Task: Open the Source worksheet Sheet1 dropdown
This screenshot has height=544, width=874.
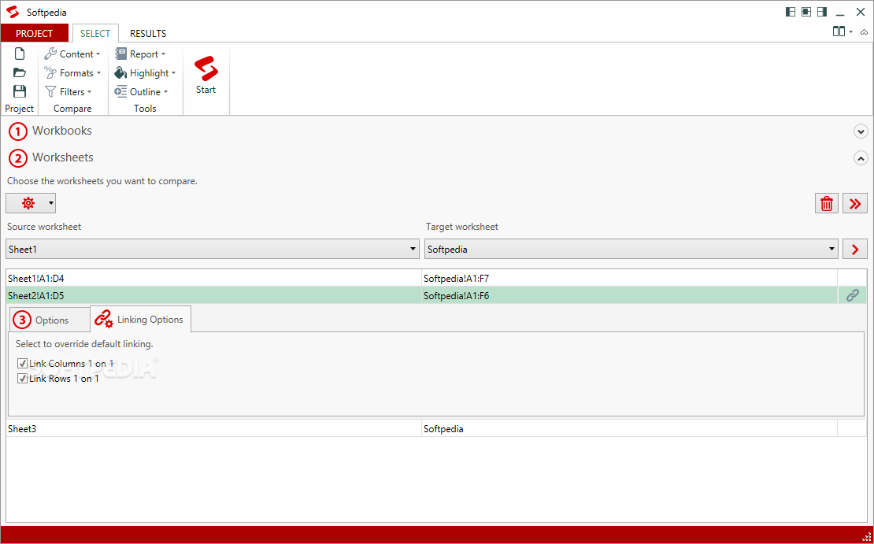Action: (x=213, y=249)
